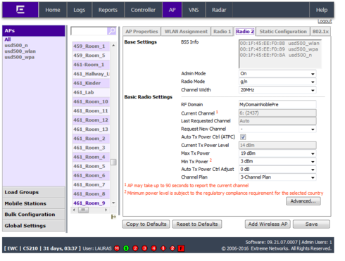Click AP list scroll-down arrow
Image resolution: width=345 pixels, height=261 pixels.
click(113, 203)
